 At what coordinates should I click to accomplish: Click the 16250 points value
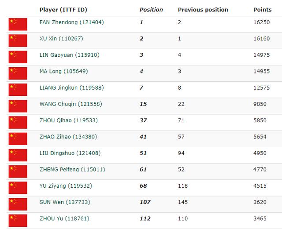[262, 22]
